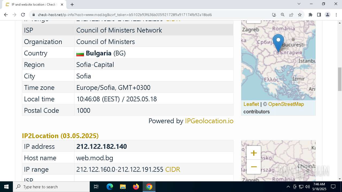342x192 pixels.
Task: Open the taskbar clock and date
Action: pos(319,187)
